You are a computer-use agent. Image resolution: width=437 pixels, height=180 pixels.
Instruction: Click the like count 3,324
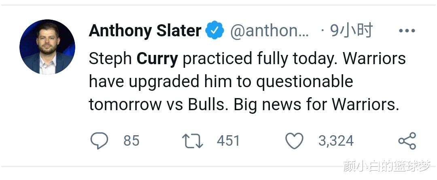[x=336, y=141]
